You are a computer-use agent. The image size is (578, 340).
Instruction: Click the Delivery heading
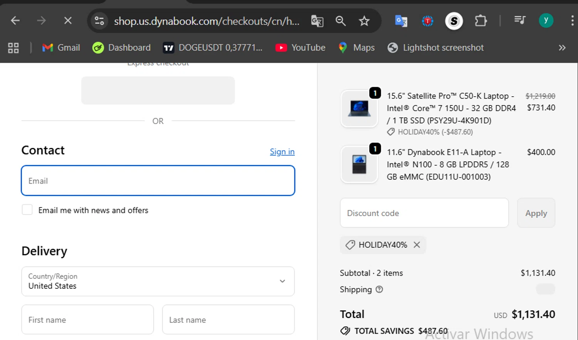click(44, 251)
